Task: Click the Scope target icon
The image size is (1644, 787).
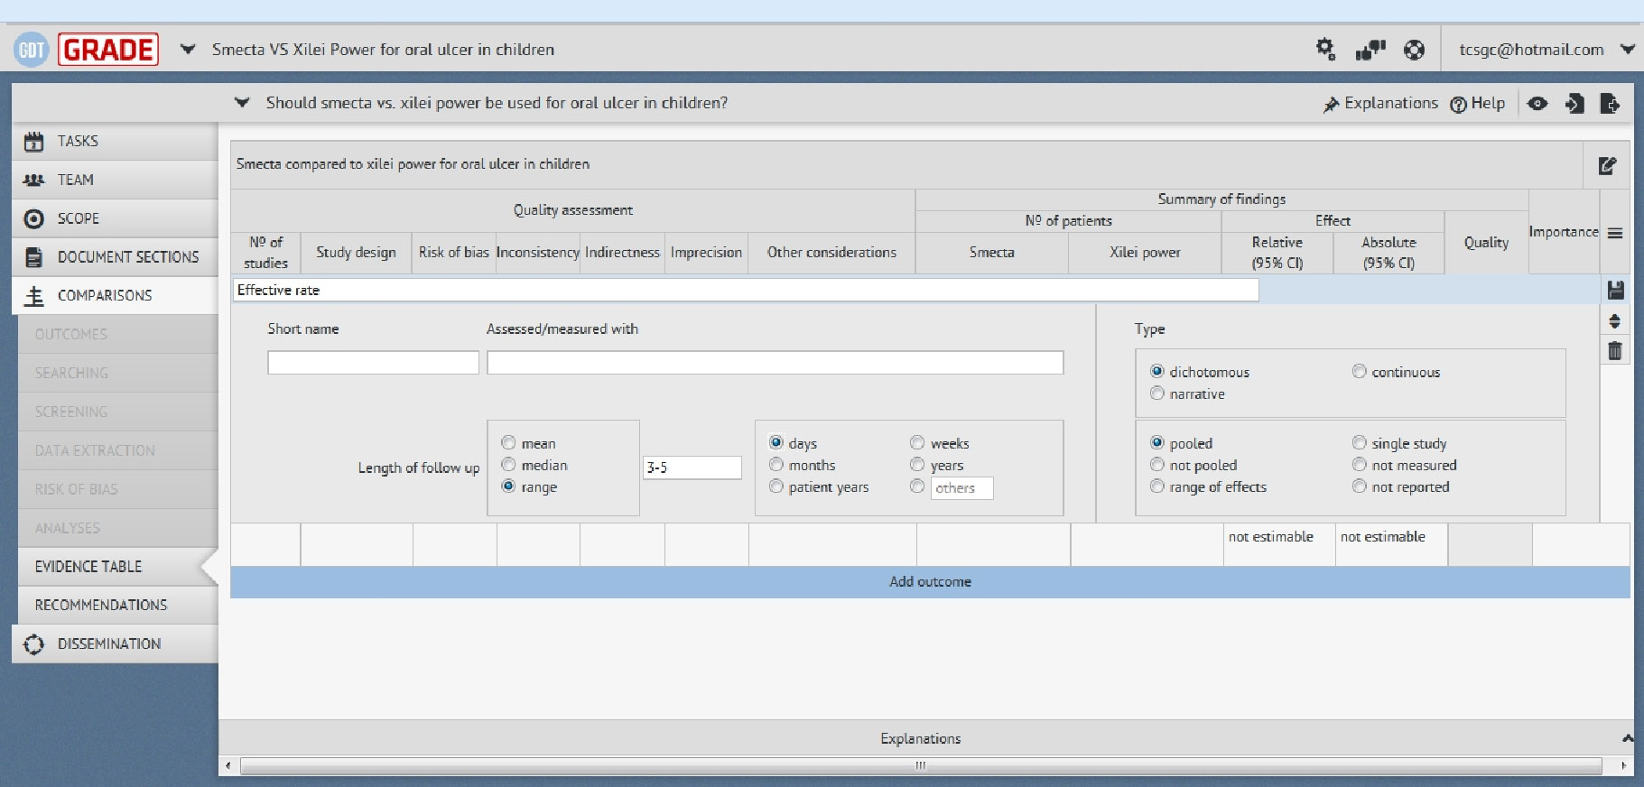Action: tap(33, 218)
